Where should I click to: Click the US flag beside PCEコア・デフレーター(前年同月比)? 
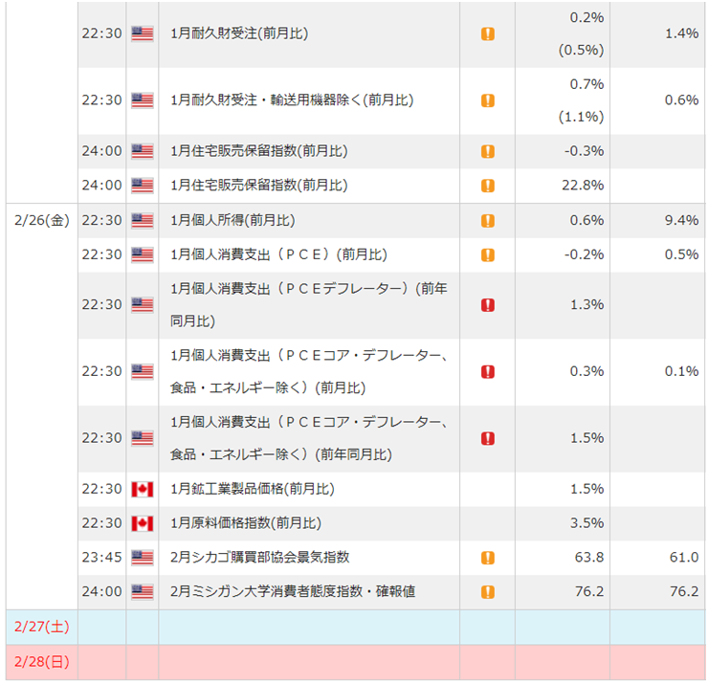coord(143,438)
